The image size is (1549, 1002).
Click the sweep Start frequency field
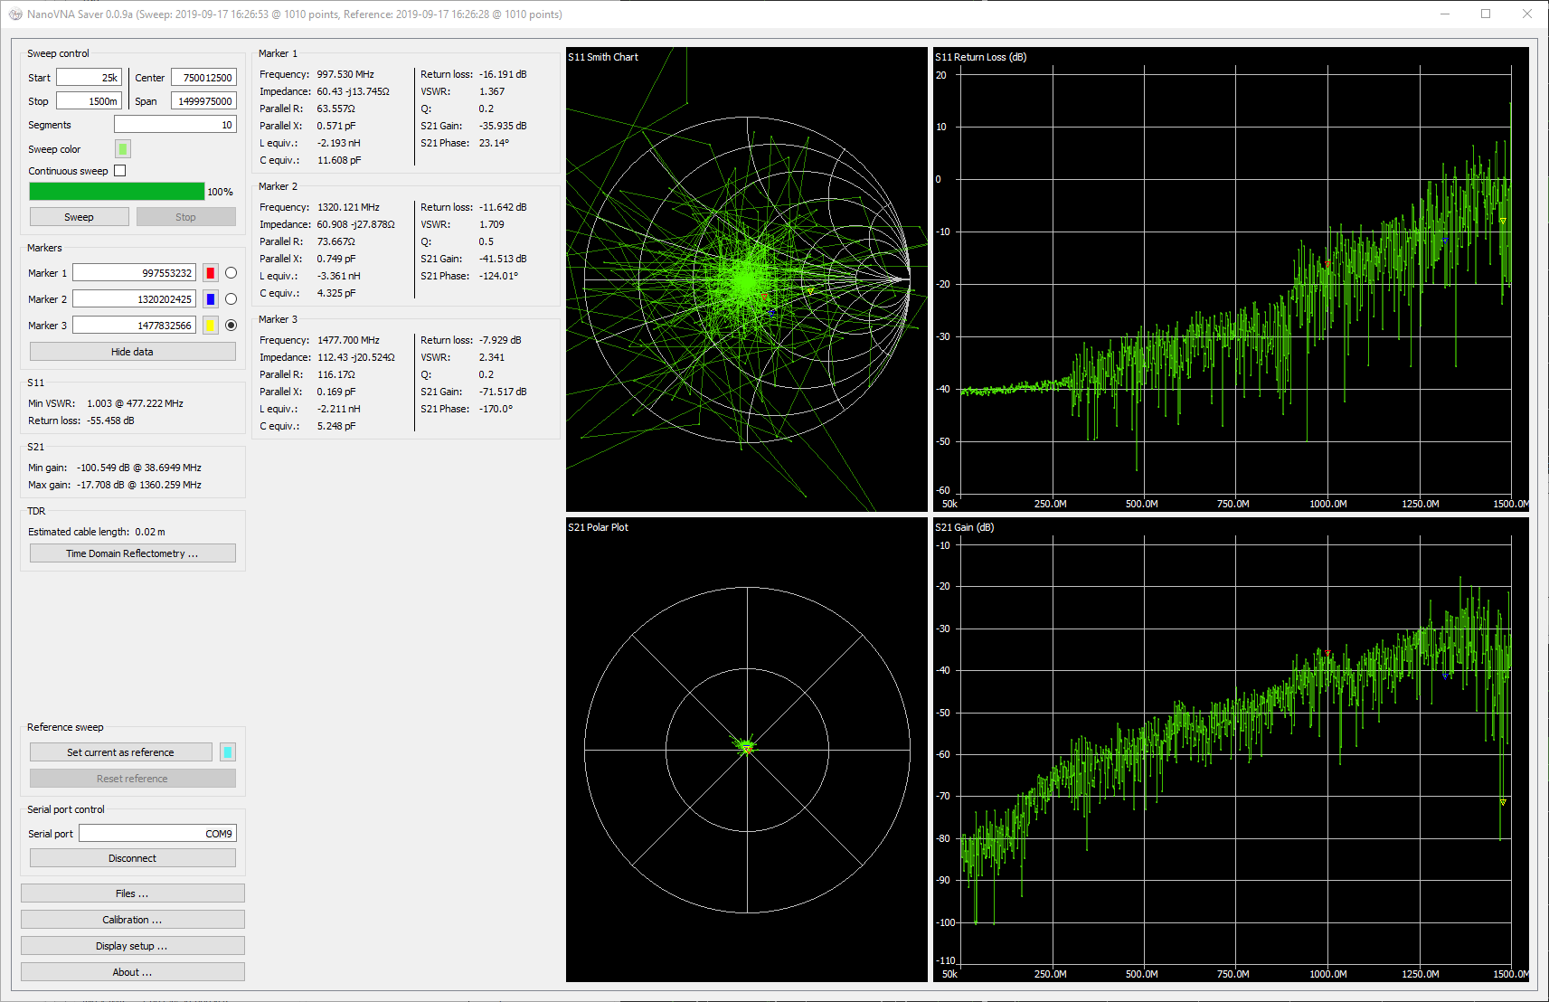click(x=89, y=78)
